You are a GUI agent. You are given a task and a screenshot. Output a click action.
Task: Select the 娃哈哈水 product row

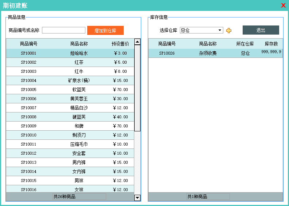tap(79, 53)
